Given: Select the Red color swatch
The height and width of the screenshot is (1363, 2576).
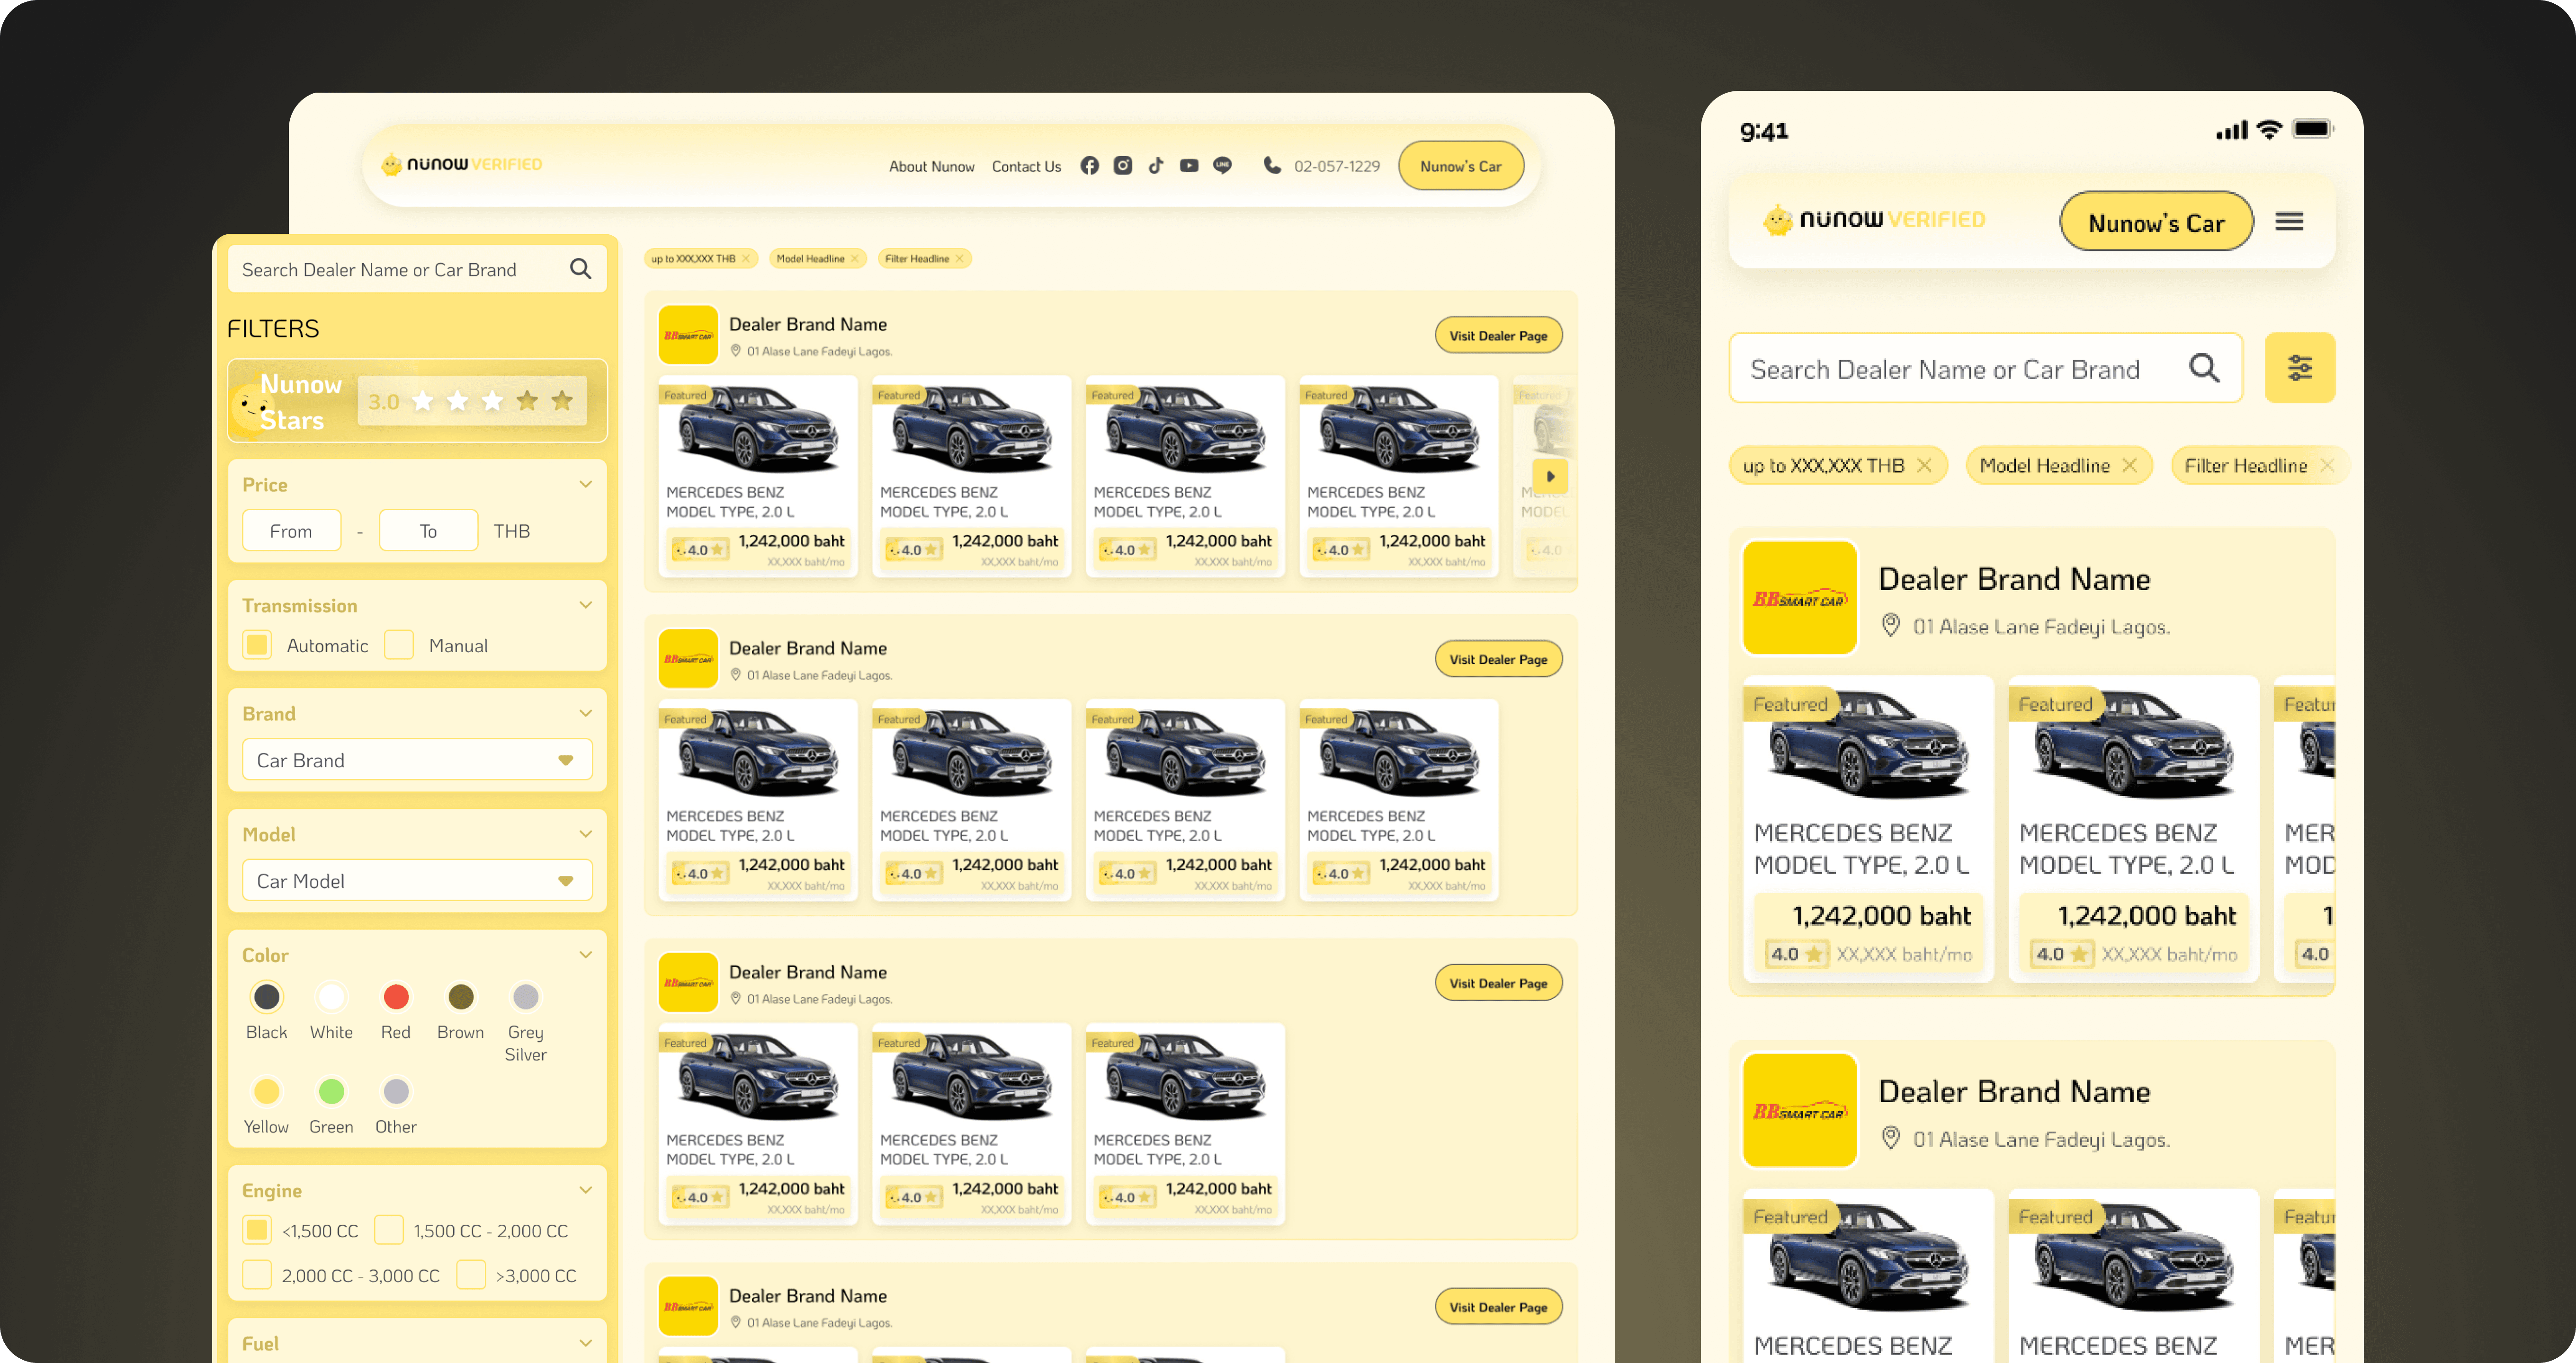Looking at the screenshot, I should pos(396,996).
